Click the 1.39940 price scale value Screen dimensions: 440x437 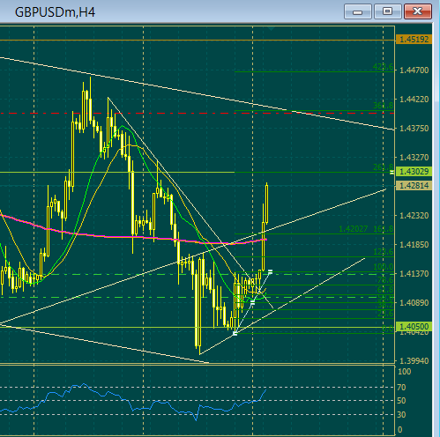[x=414, y=360]
